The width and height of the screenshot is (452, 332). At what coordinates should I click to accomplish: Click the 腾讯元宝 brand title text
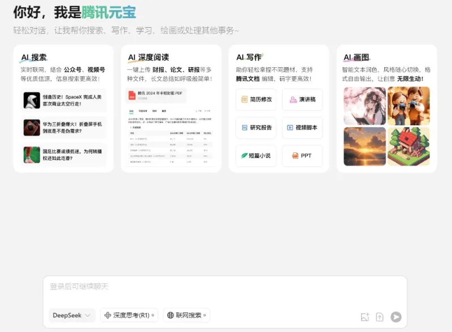click(x=108, y=12)
